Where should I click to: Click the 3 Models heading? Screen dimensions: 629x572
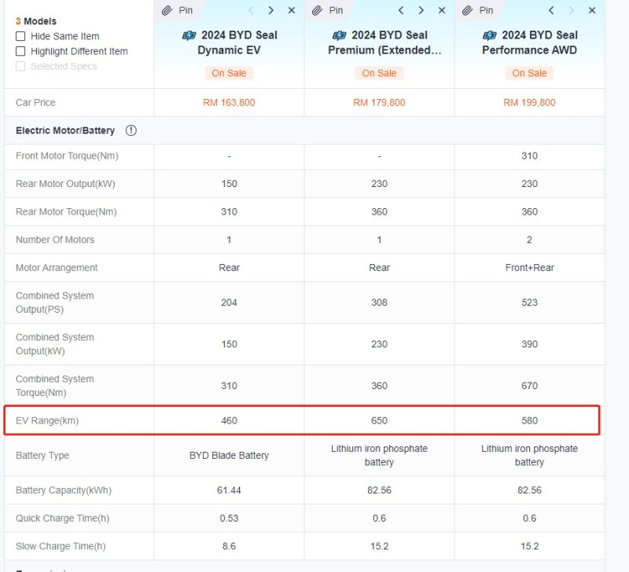36,21
